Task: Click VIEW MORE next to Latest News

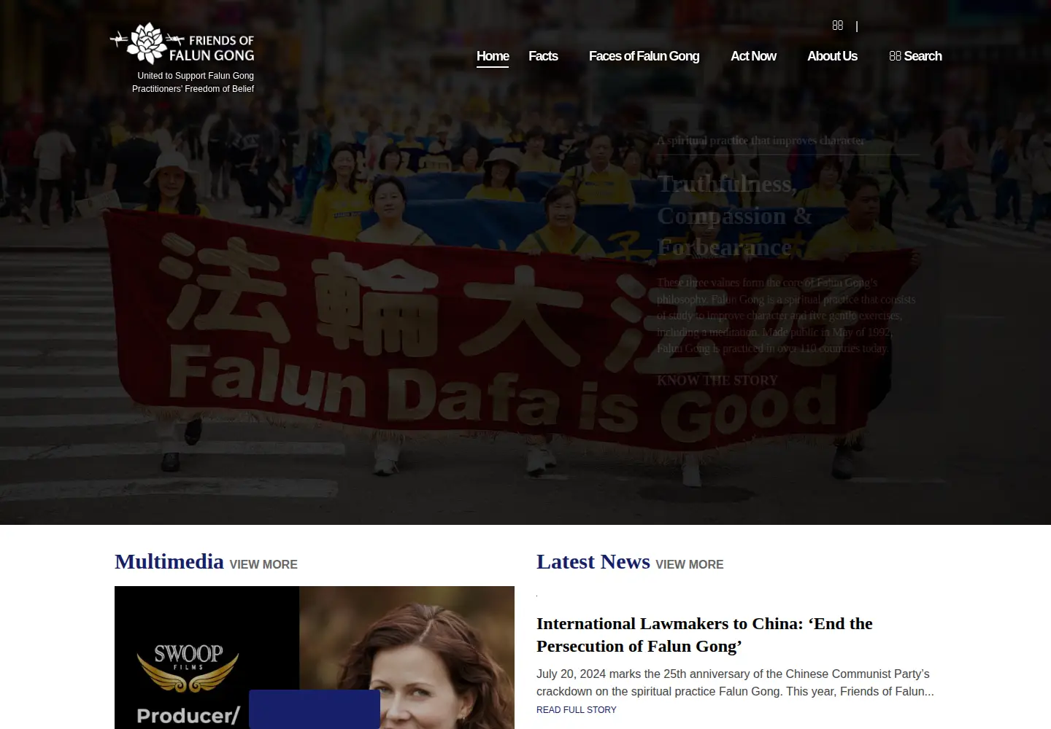Action: tap(690, 564)
